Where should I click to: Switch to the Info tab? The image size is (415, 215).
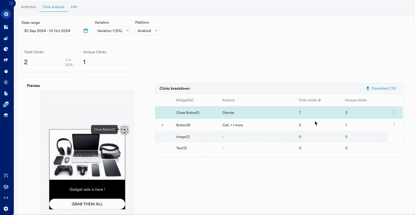coord(74,7)
